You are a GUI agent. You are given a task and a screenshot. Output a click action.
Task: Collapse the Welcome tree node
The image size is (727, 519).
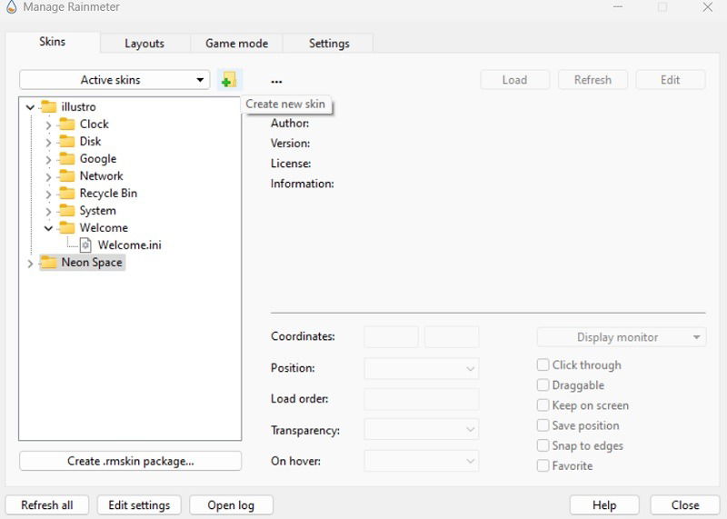click(48, 228)
